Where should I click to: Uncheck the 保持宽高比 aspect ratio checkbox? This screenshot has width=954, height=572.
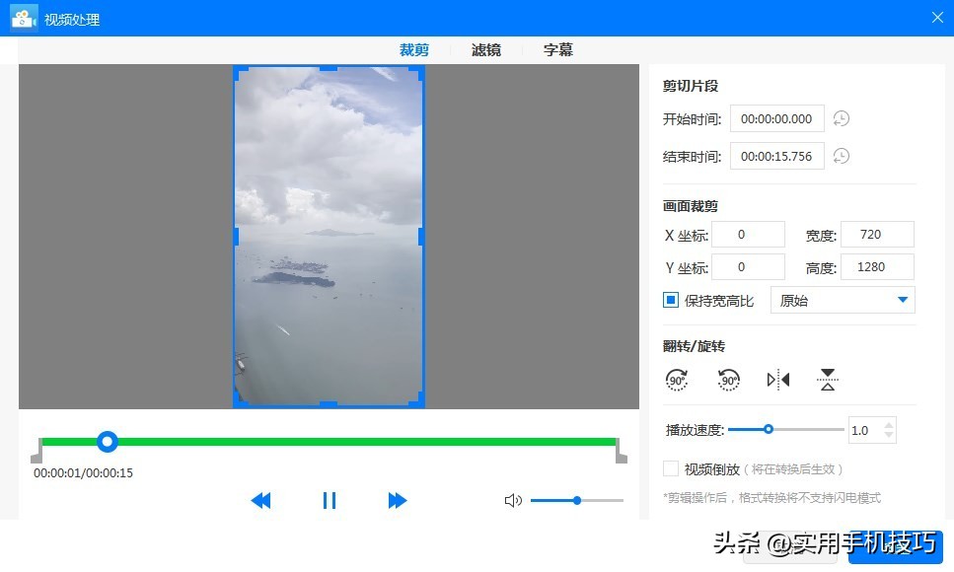[669, 300]
